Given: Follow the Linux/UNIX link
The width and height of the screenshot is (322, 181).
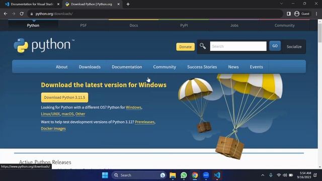Looking at the screenshot, I should [x=50, y=114].
